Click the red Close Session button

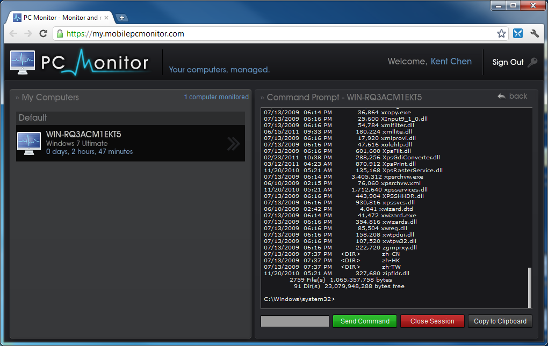tap(432, 321)
